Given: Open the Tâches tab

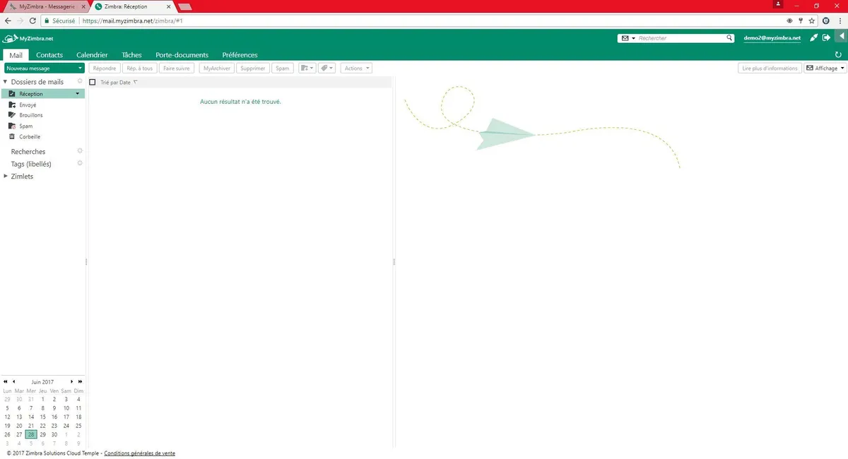Looking at the screenshot, I should pyautogui.click(x=131, y=55).
